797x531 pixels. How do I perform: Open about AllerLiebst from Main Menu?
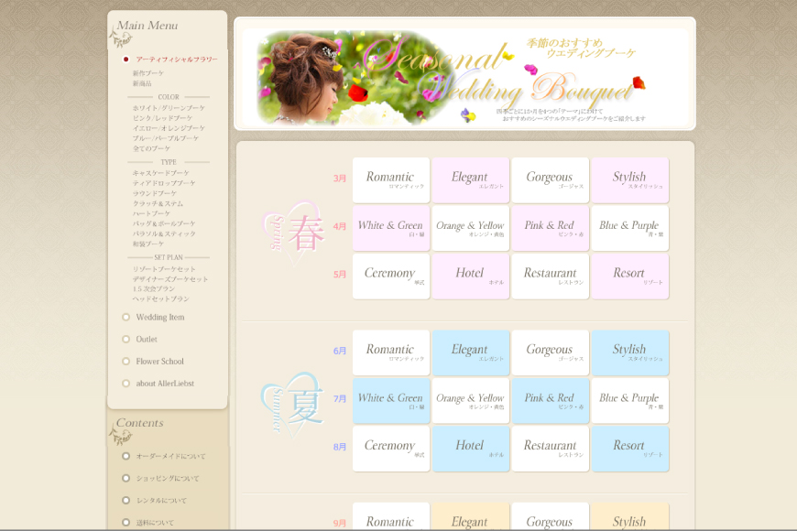pyautogui.click(x=165, y=384)
